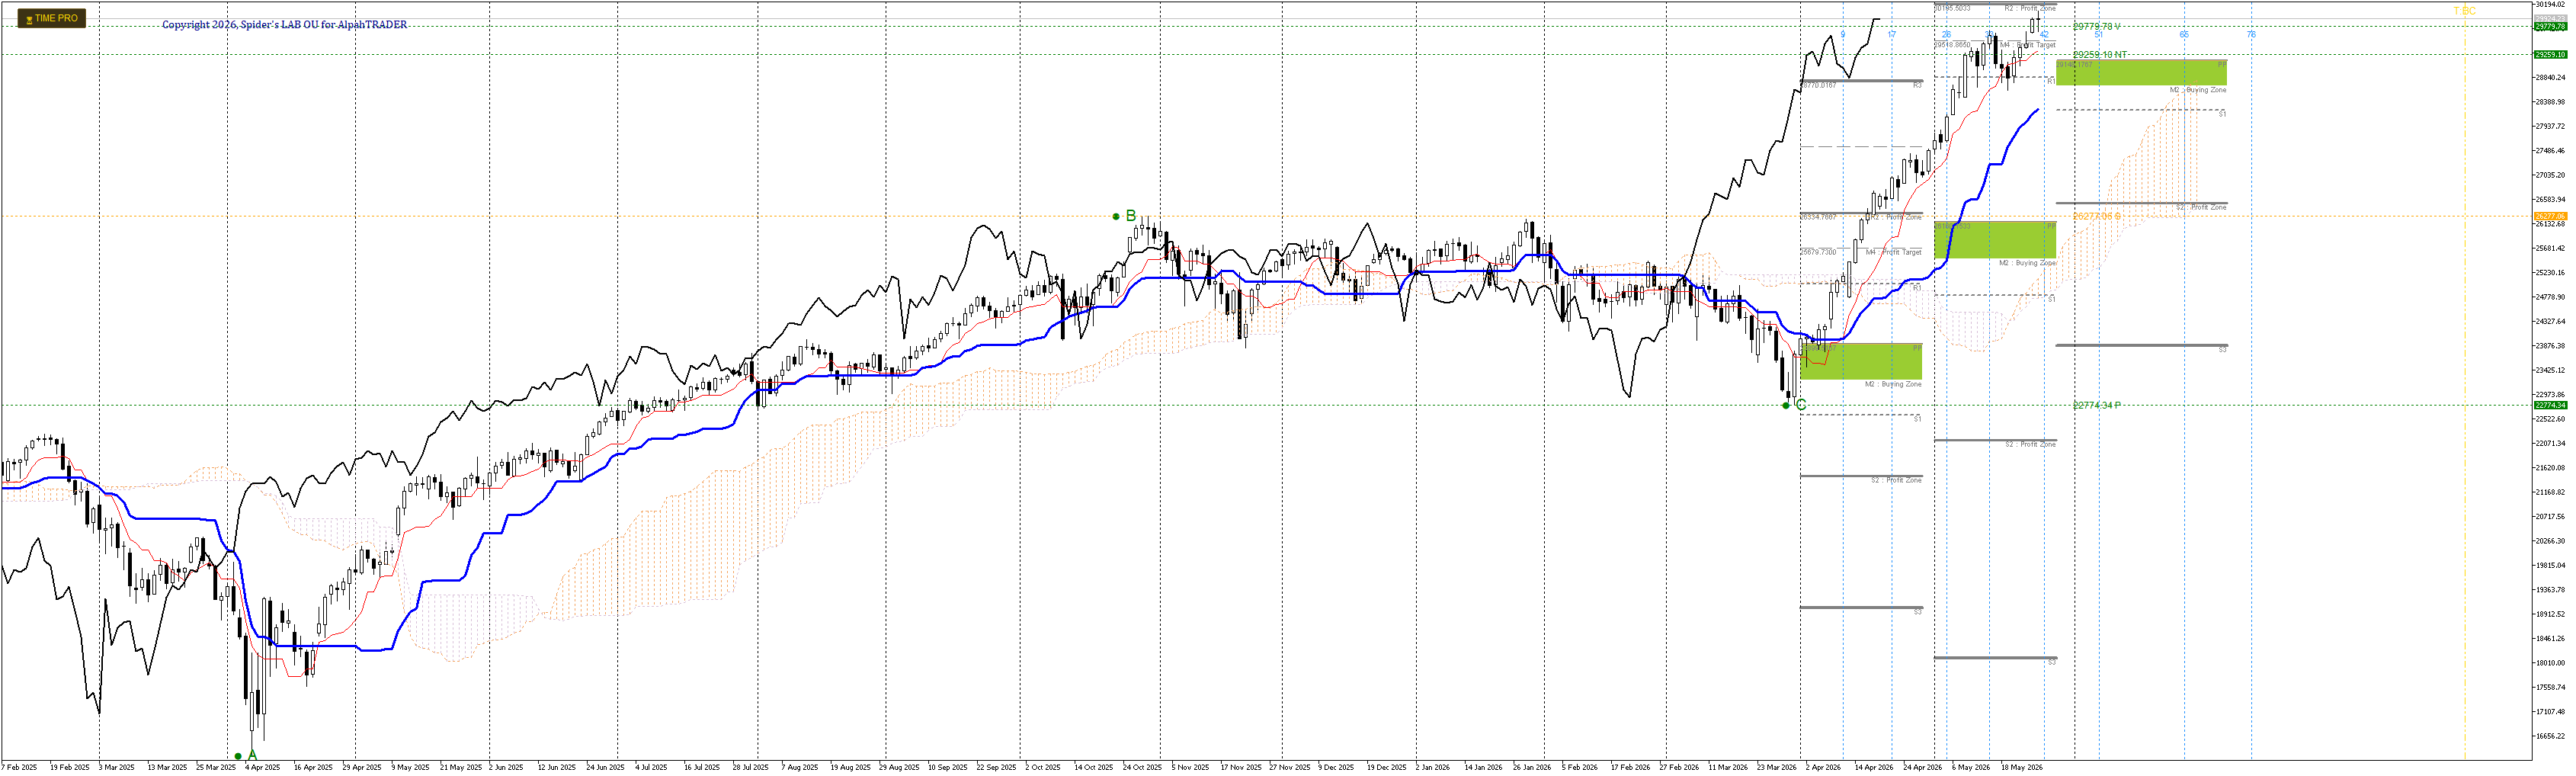Click time cycle number 76
The image size is (2576, 776).
click(2252, 35)
